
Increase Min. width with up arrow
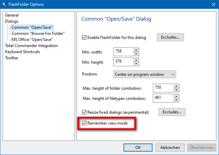tap(136, 50)
